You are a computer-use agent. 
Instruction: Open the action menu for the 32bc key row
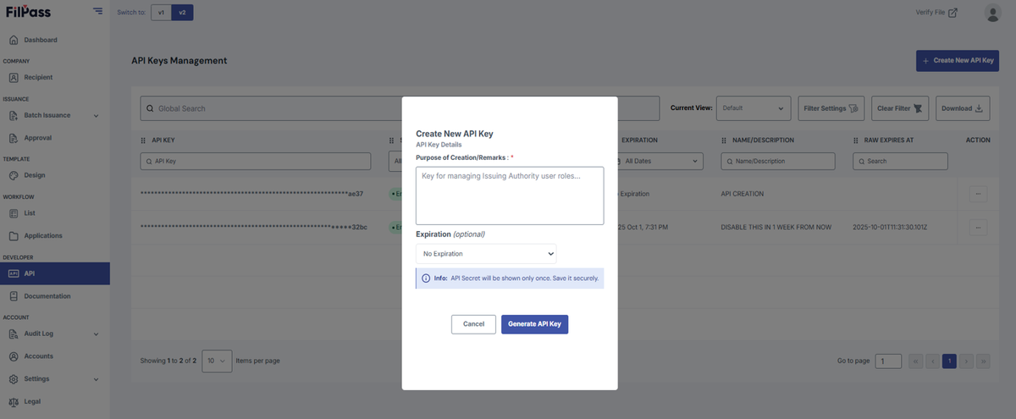tap(978, 227)
